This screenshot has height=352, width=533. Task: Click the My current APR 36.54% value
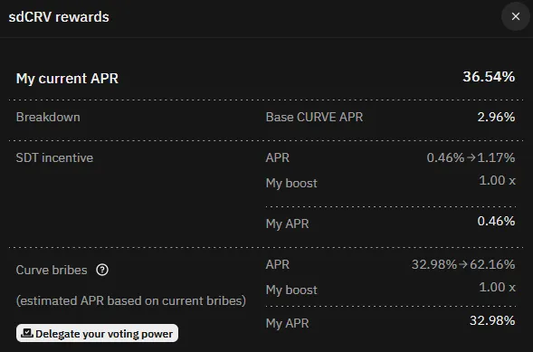[x=489, y=77]
